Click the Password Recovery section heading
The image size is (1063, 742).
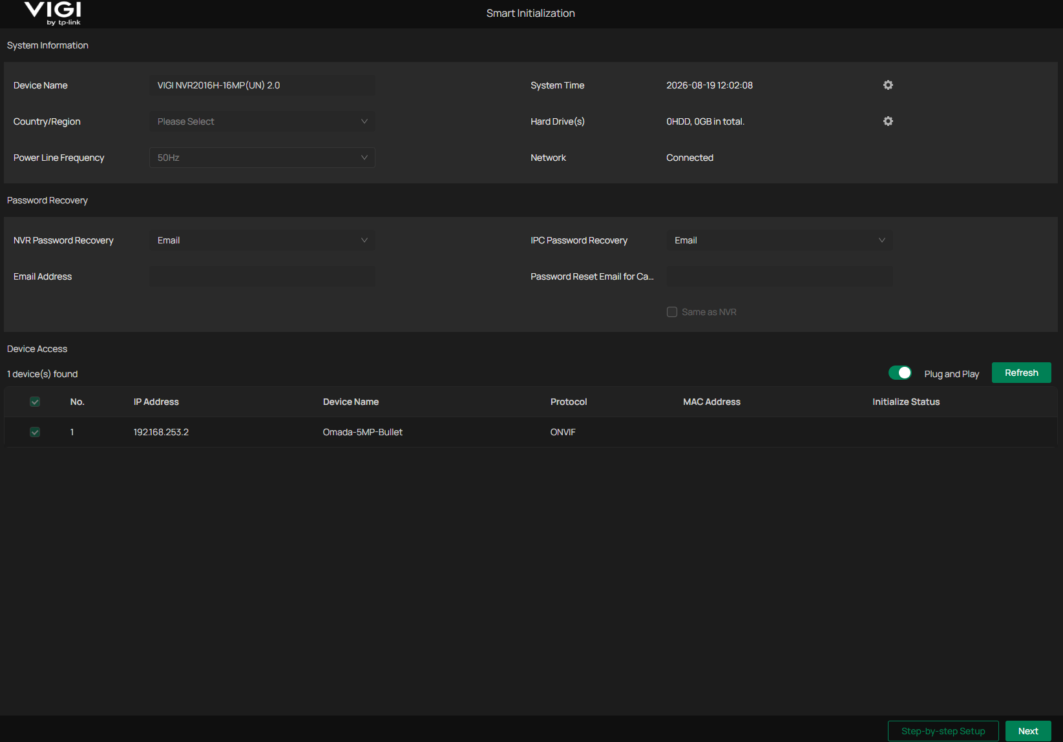(x=47, y=200)
